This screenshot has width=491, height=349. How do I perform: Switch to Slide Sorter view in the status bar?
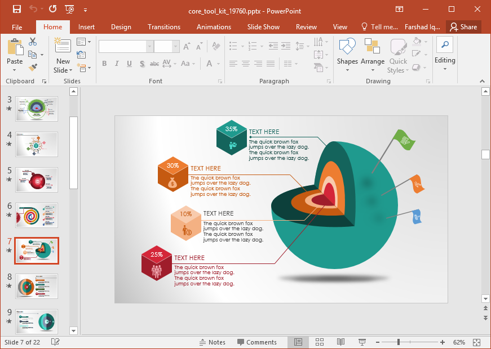click(320, 342)
